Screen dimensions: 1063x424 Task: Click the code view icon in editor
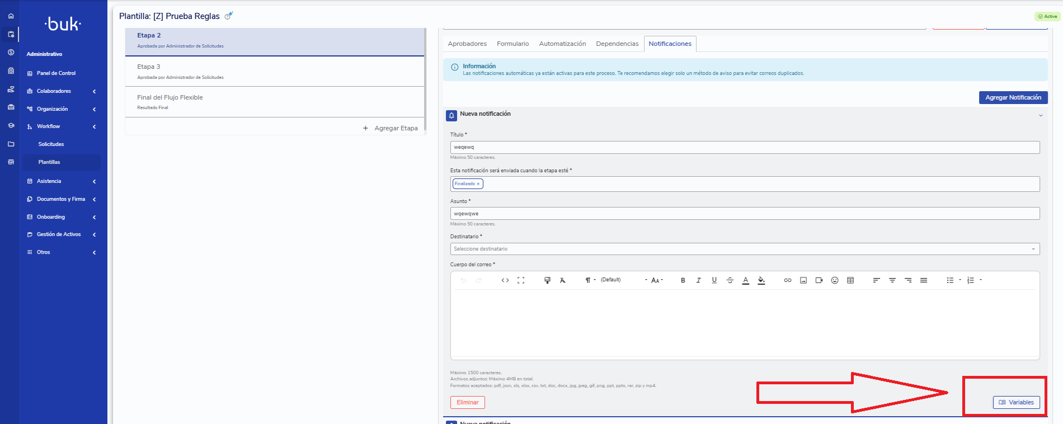(505, 280)
